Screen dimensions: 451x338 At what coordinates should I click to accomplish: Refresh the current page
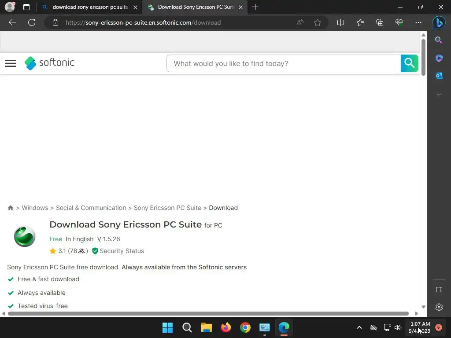pos(32,22)
